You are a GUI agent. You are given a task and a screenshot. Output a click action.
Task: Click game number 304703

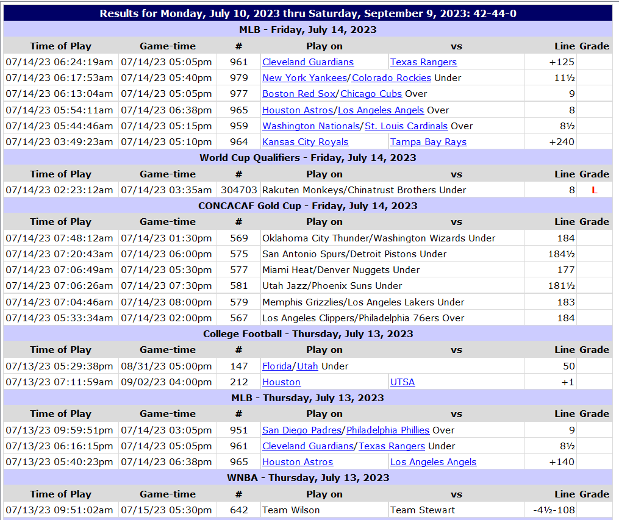239,190
